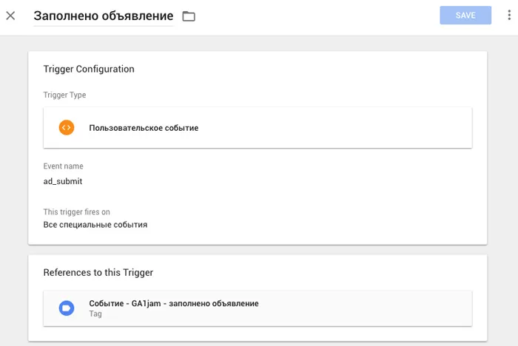Screen dimensions: 518x346
Task: Click the event name value 'ad_submit'
Action: [63, 181]
